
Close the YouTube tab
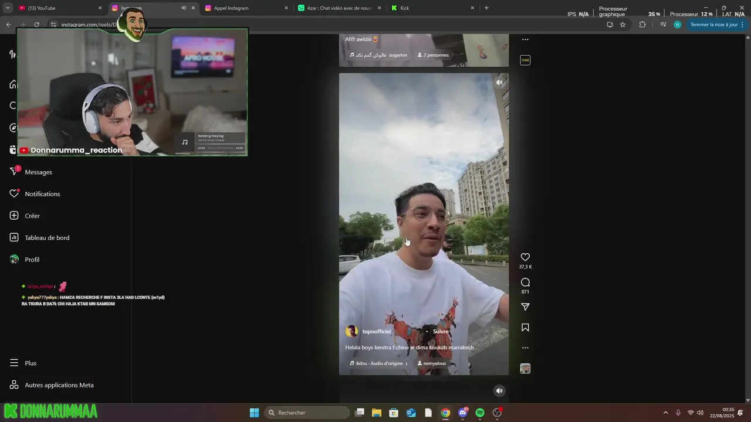100,8
